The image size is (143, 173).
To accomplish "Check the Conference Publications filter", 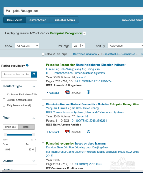I will [x=4, y=94].
